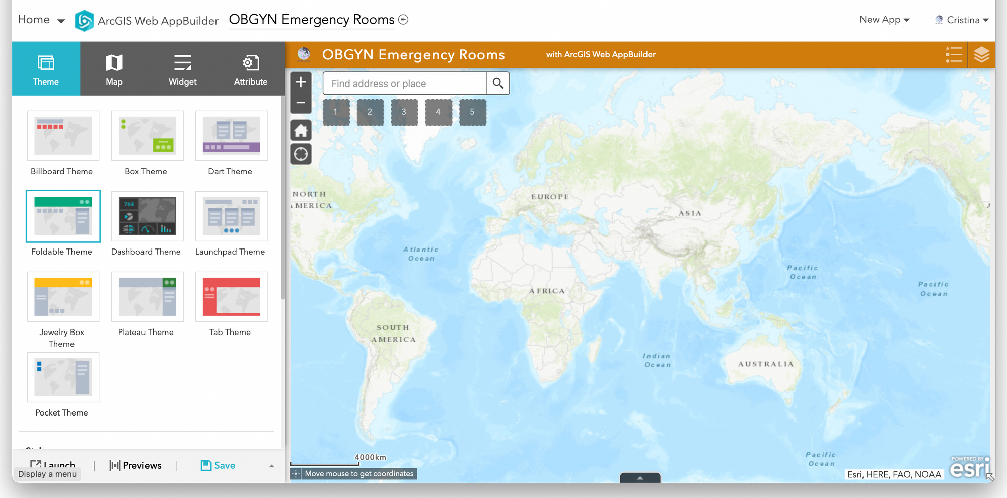Expand the attribute table arrow at bottom
The width and height of the screenshot is (1007, 498).
coord(640,478)
